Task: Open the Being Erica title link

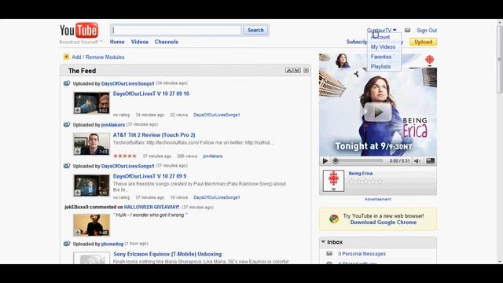Action: tap(361, 173)
